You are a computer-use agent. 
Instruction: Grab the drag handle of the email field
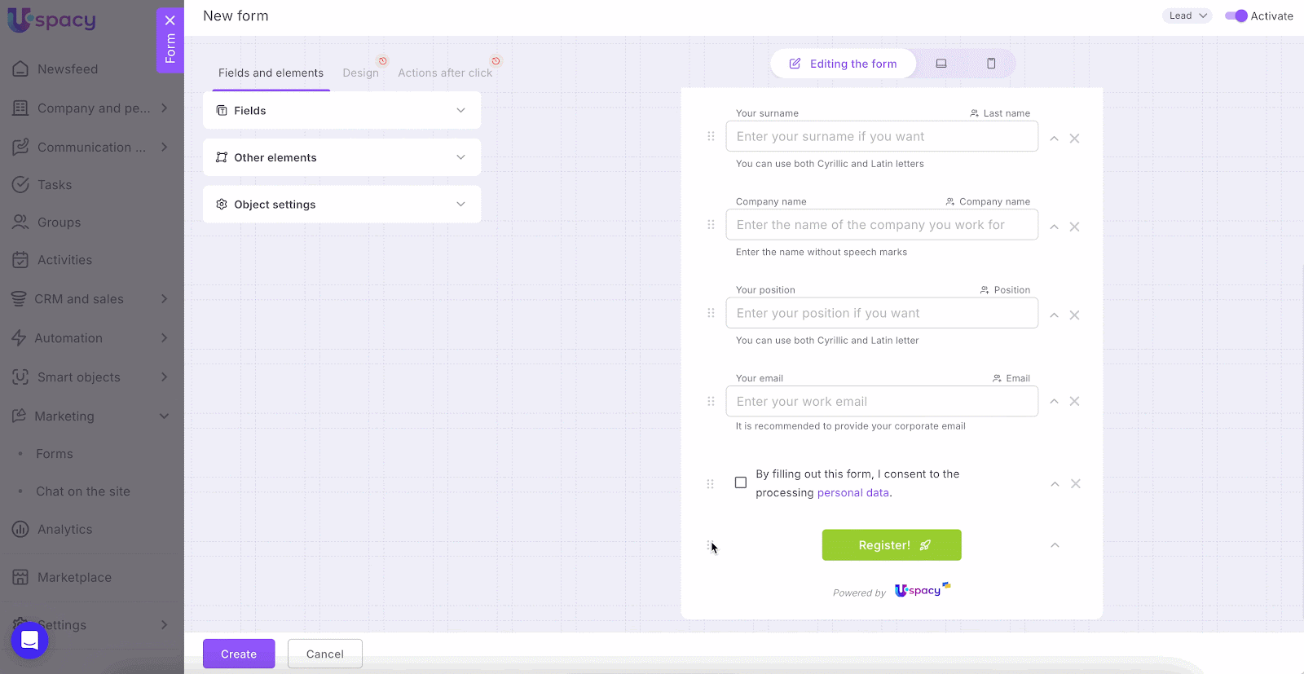tap(711, 402)
